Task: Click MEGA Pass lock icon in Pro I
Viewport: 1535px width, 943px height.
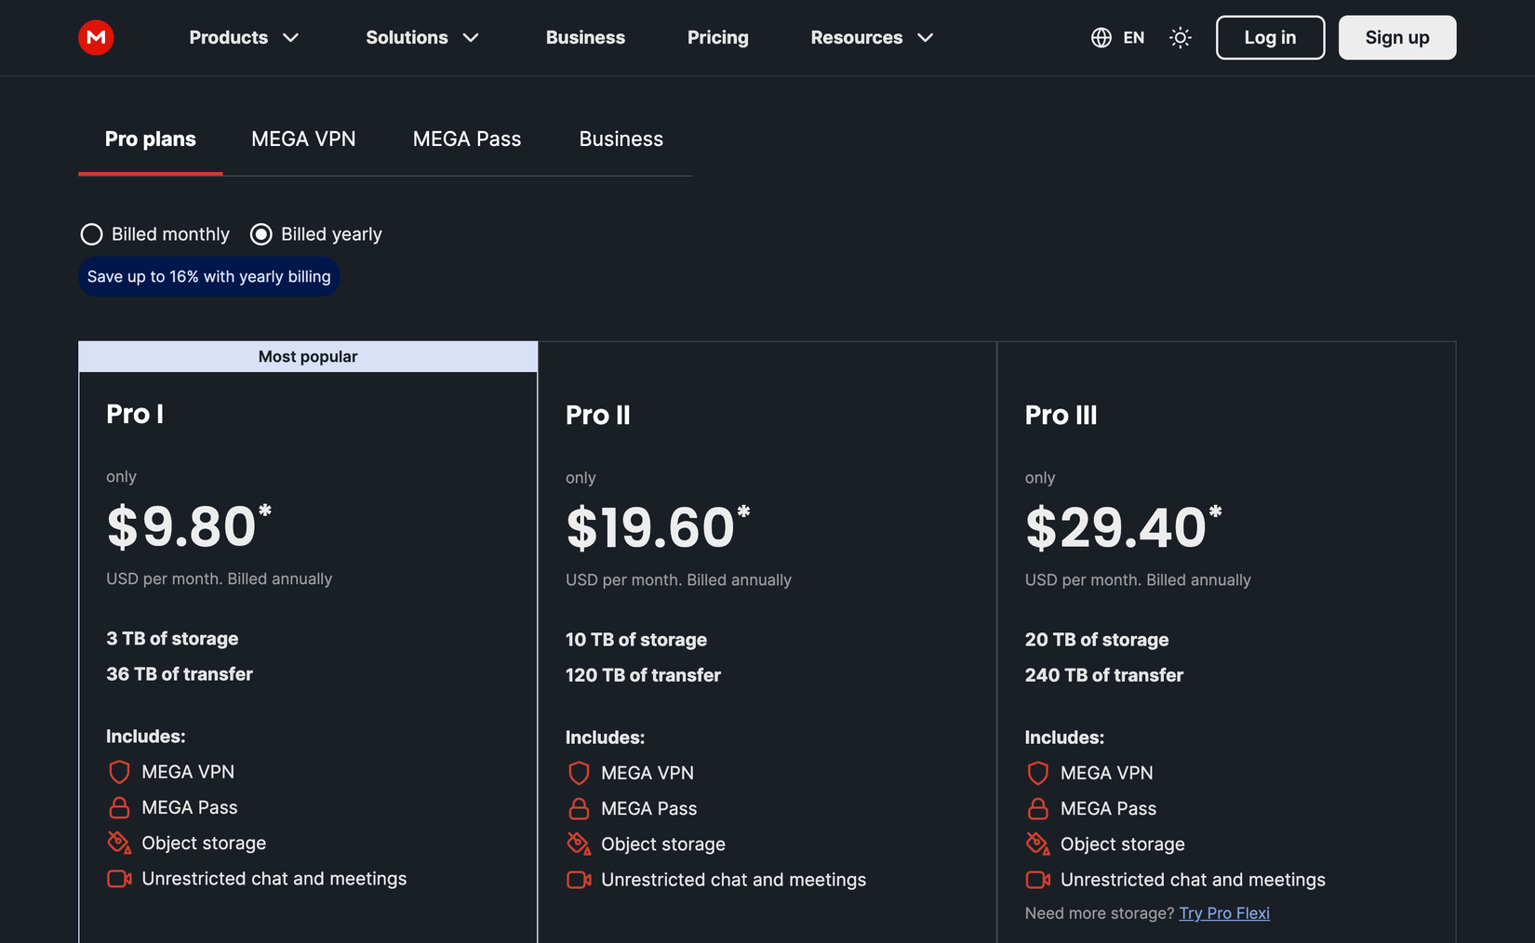Action: [x=119, y=807]
